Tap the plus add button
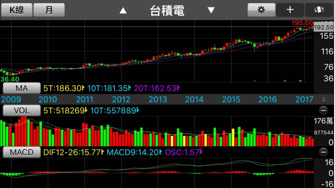335x188 pixels. [290, 10]
